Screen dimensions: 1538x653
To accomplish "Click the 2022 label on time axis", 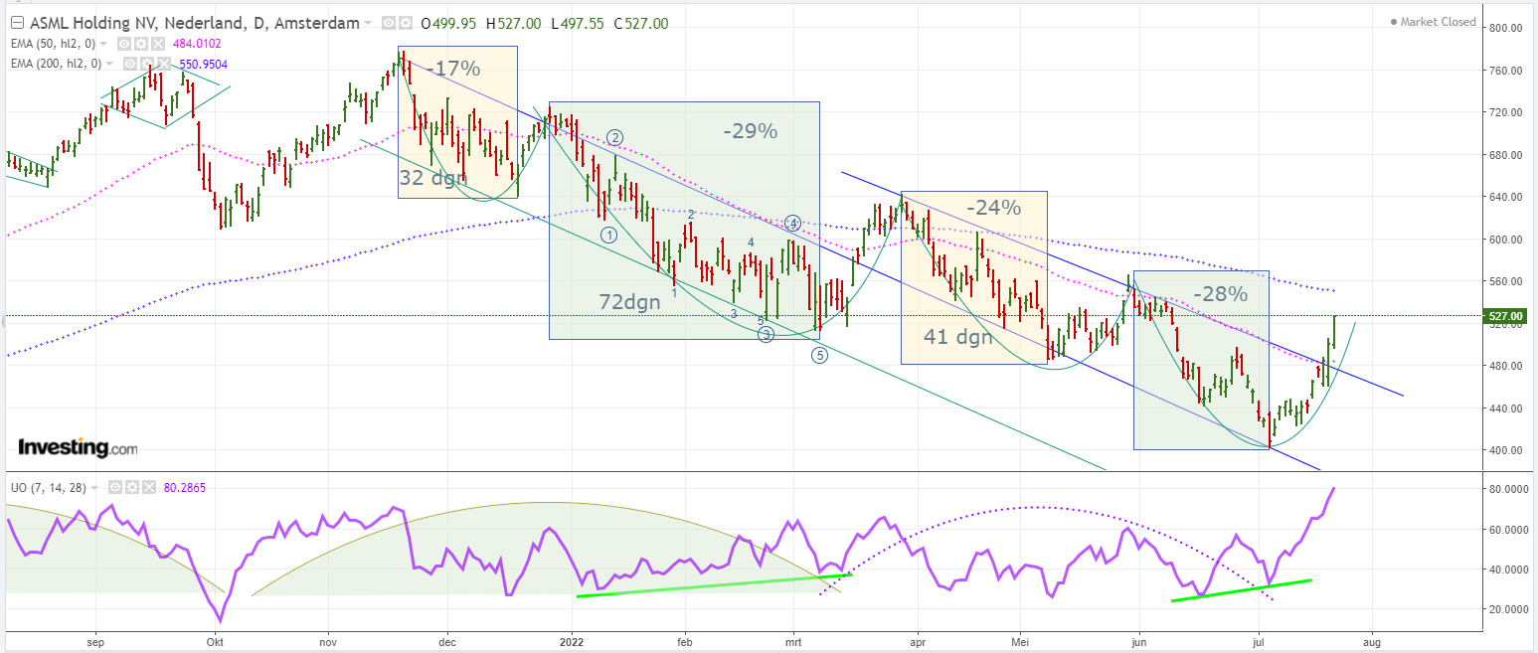I will pos(573,643).
